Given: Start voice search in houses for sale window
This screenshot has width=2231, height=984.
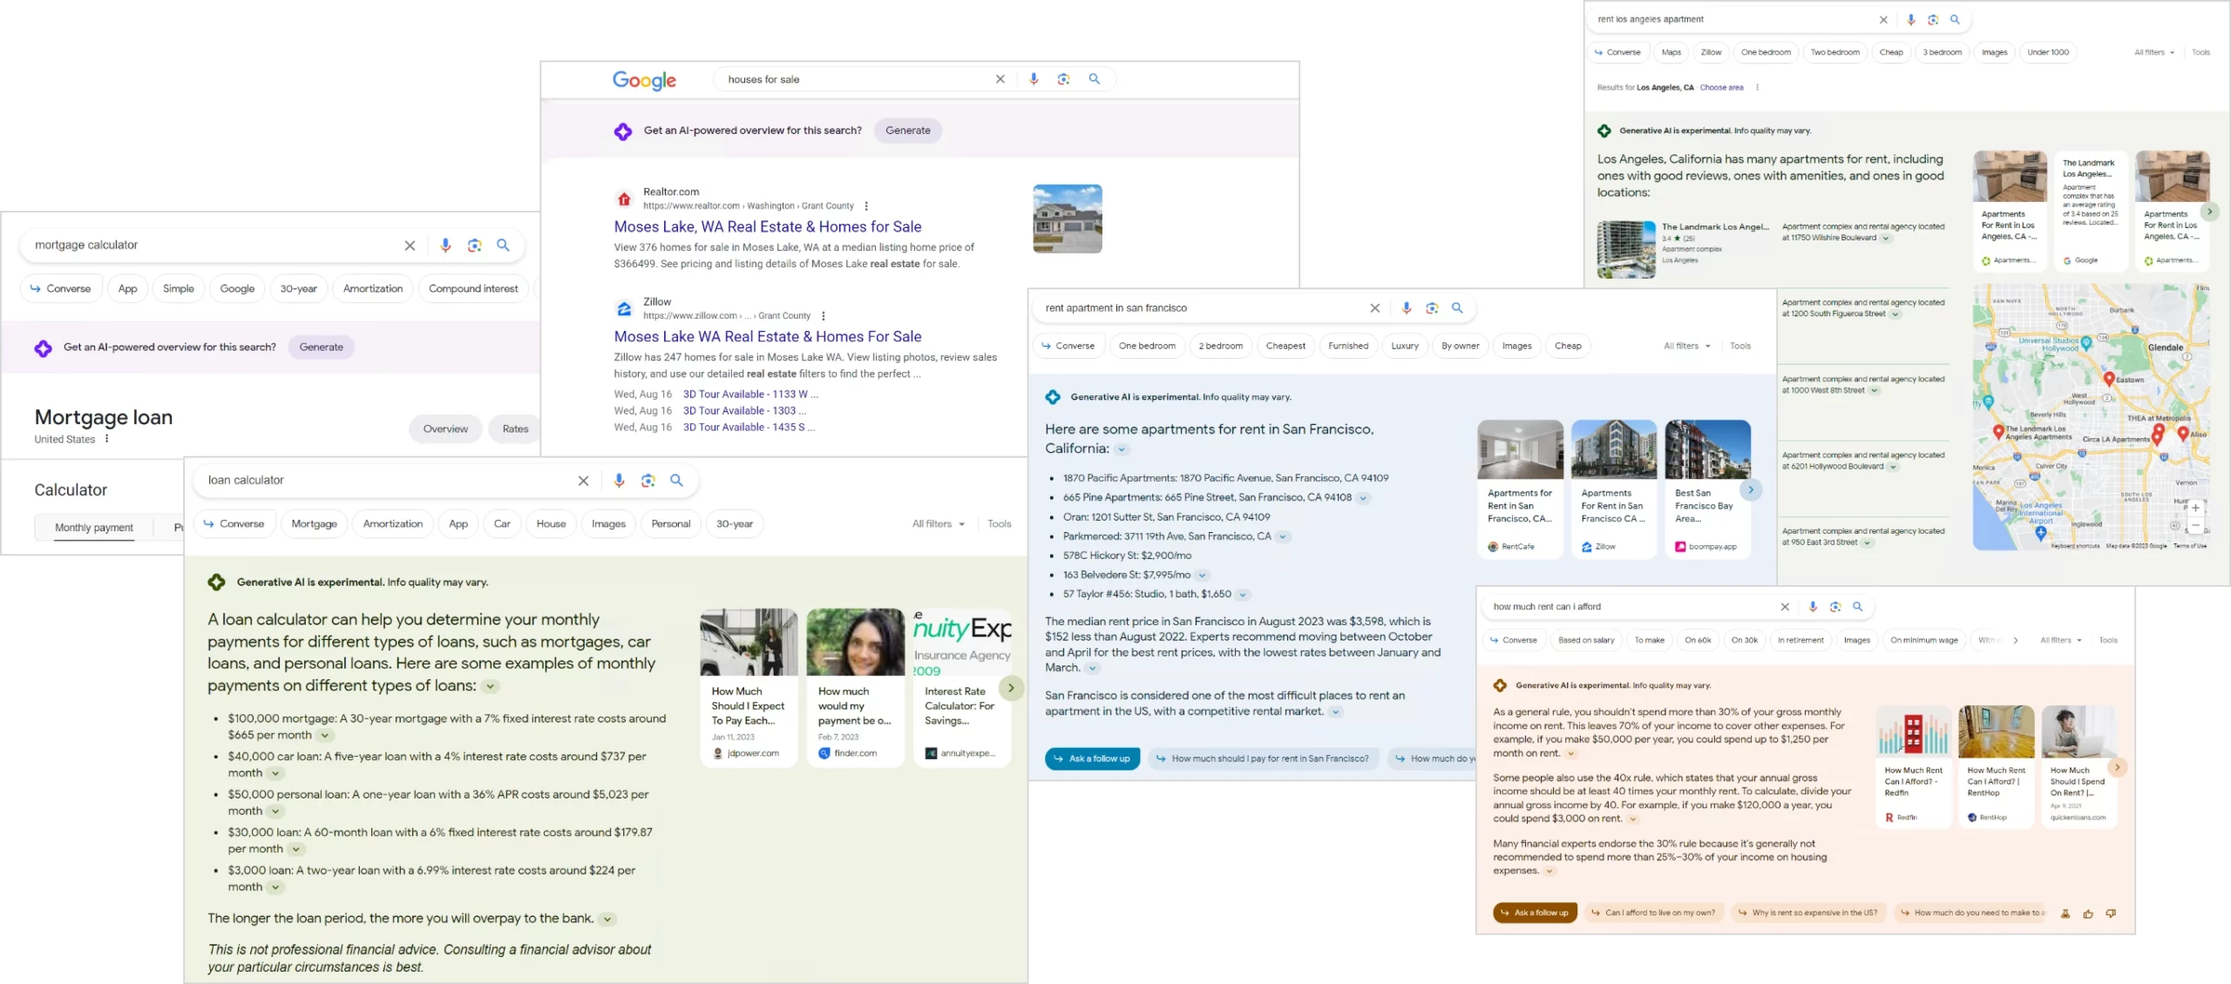Looking at the screenshot, I should [x=1034, y=79].
